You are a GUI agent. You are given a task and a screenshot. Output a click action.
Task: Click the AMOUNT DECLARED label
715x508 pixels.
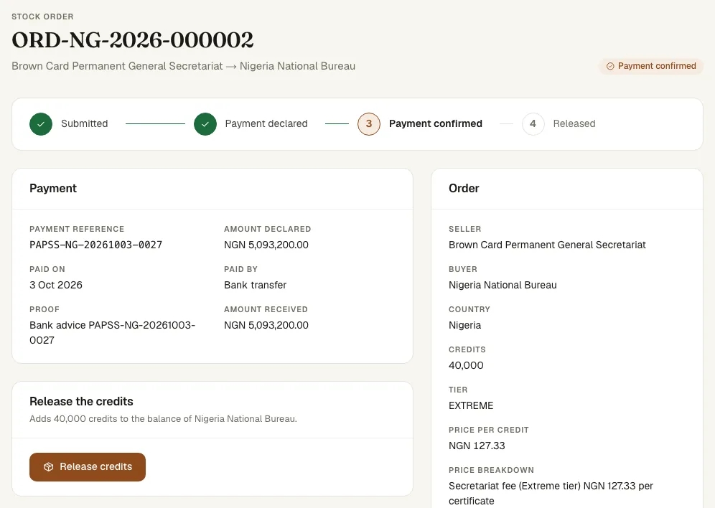coord(267,229)
